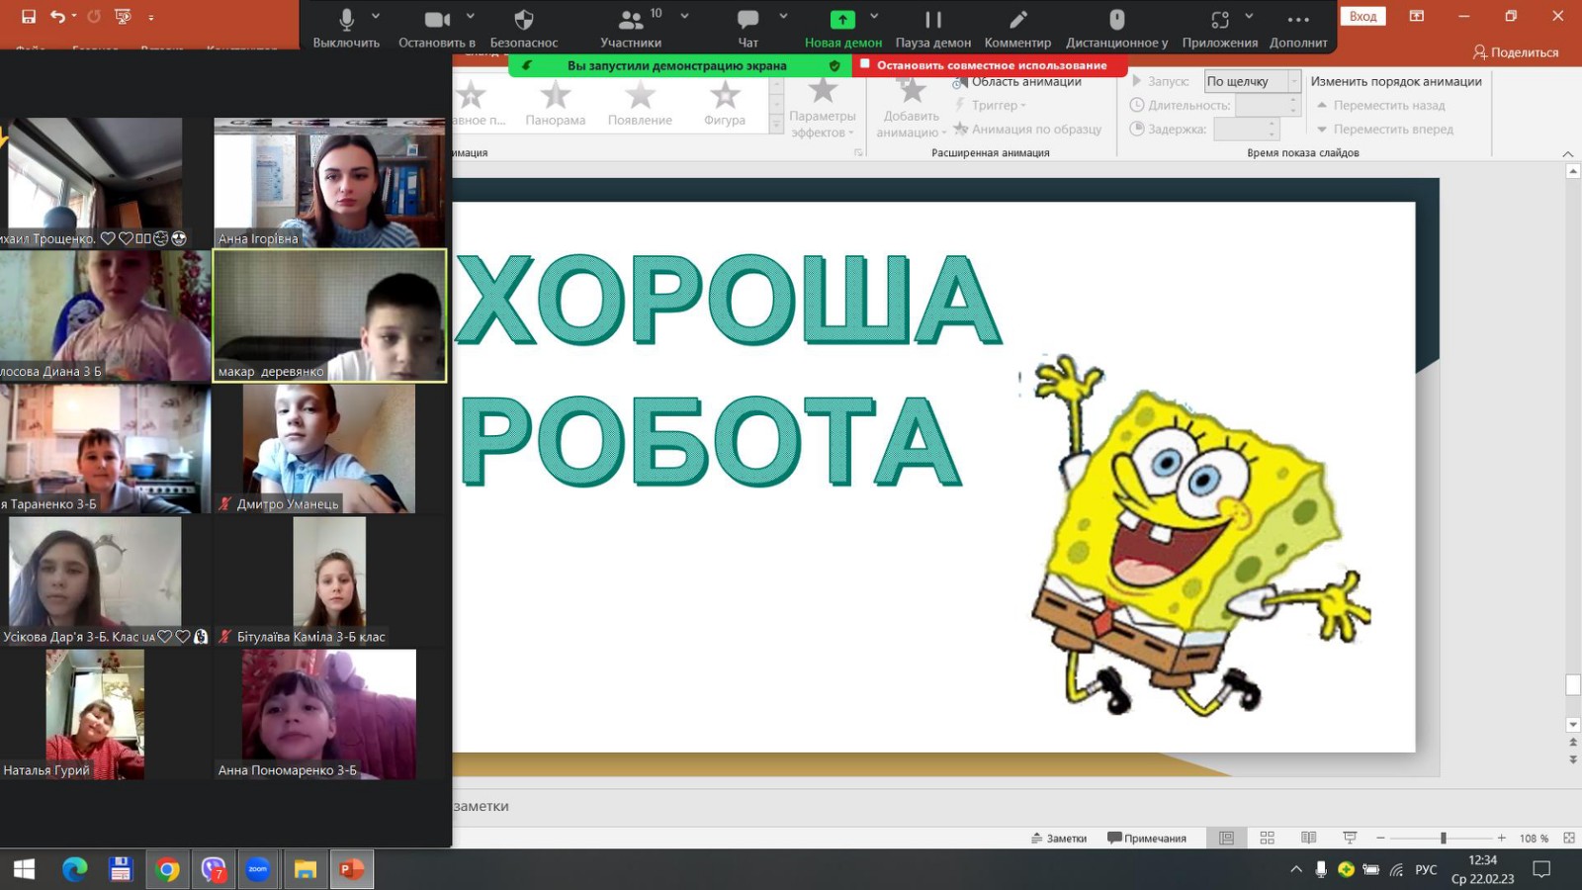Start Slide Show from status bar
The height and width of the screenshot is (890, 1582).
[1350, 838]
